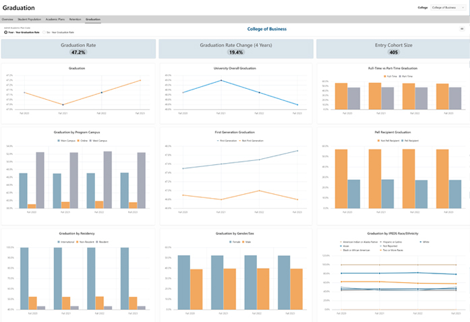Toggle International legend in Residency chart
470x322 pixels.
pos(66,242)
